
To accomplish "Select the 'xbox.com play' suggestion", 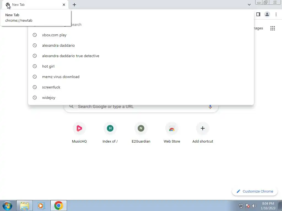I will point(141,35).
